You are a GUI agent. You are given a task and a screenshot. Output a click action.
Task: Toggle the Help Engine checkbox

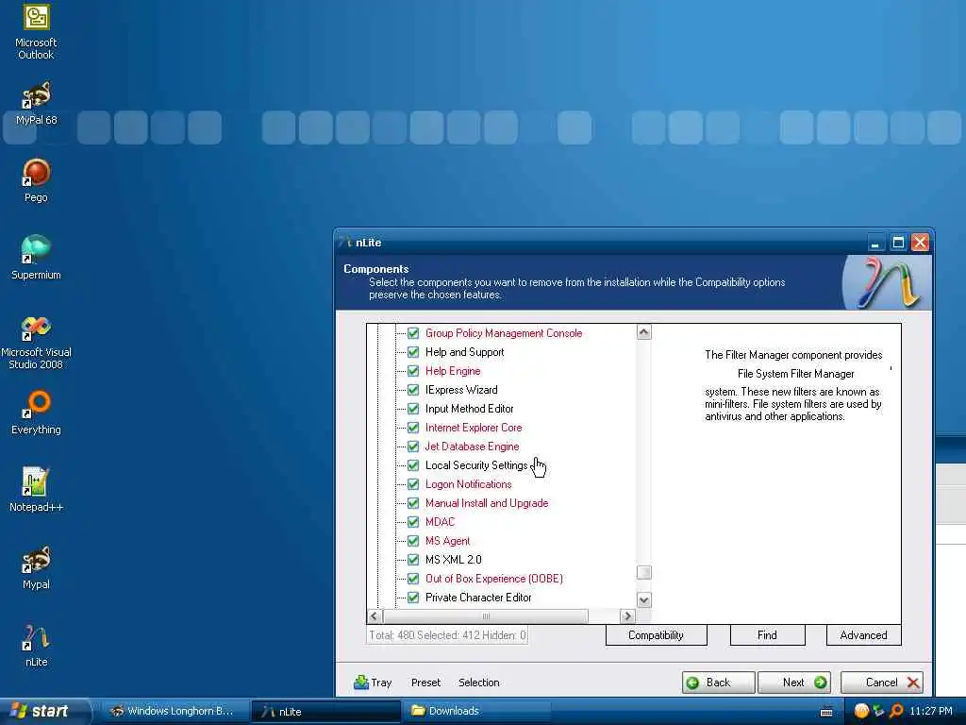[413, 371]
